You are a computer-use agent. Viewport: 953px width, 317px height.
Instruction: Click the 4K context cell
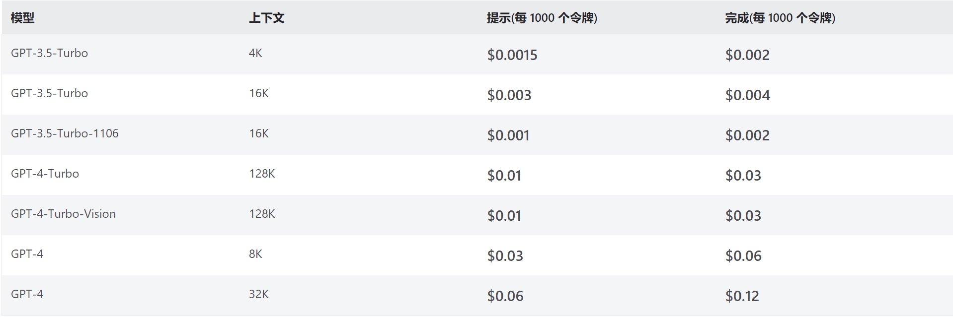(255, 53)
